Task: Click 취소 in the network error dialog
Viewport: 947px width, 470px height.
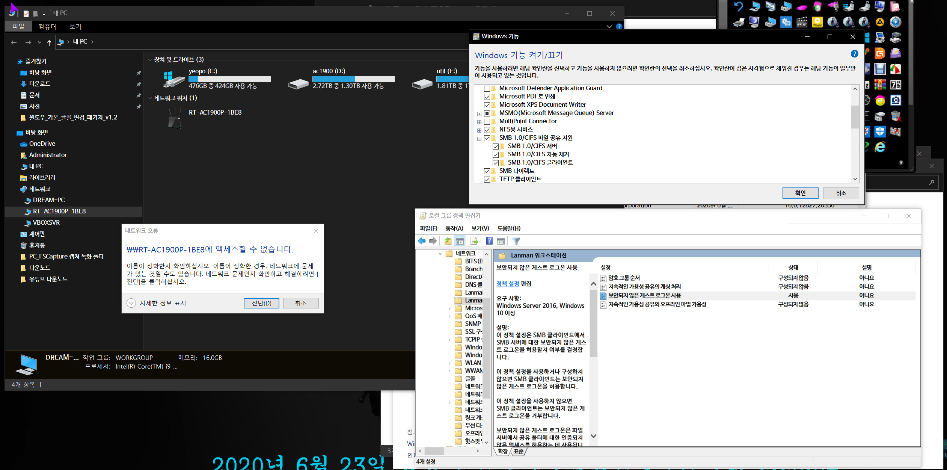Action: click(301, 303)
